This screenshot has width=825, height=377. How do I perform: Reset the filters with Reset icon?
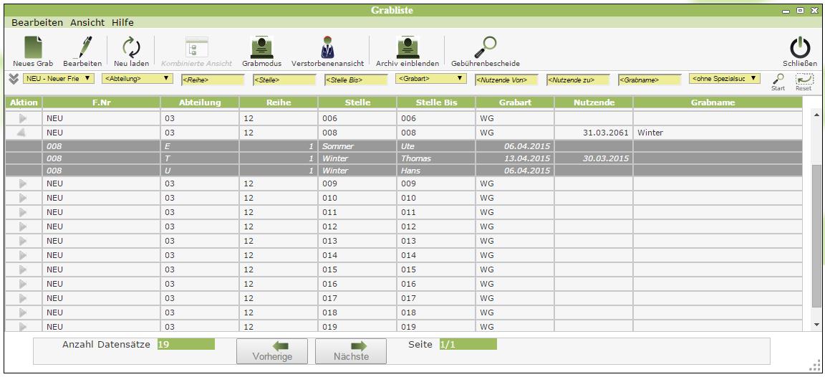coord(804,80)
